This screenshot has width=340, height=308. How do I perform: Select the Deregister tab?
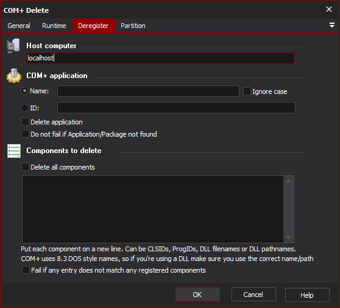pos(93,26)
